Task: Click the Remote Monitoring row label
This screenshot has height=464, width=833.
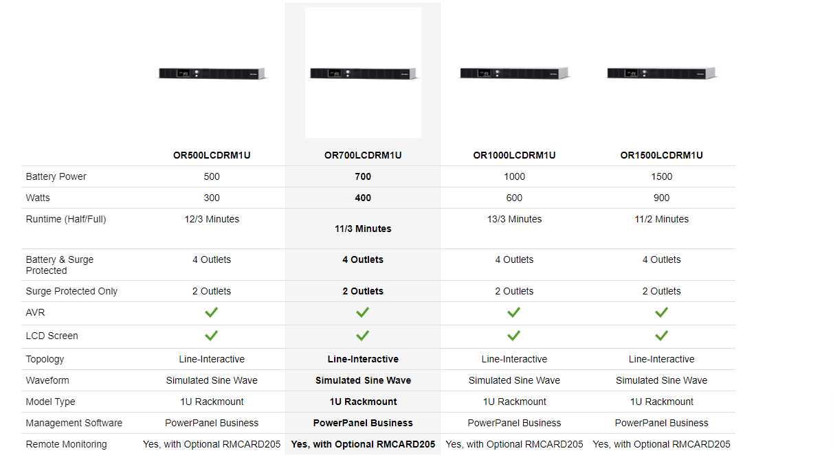Action: point(66,444)
